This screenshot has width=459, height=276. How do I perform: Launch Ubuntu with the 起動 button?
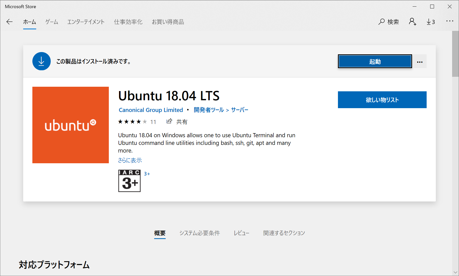click(375, 61)
